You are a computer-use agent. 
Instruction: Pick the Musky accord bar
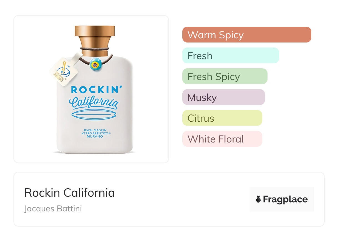pos(223,97)
